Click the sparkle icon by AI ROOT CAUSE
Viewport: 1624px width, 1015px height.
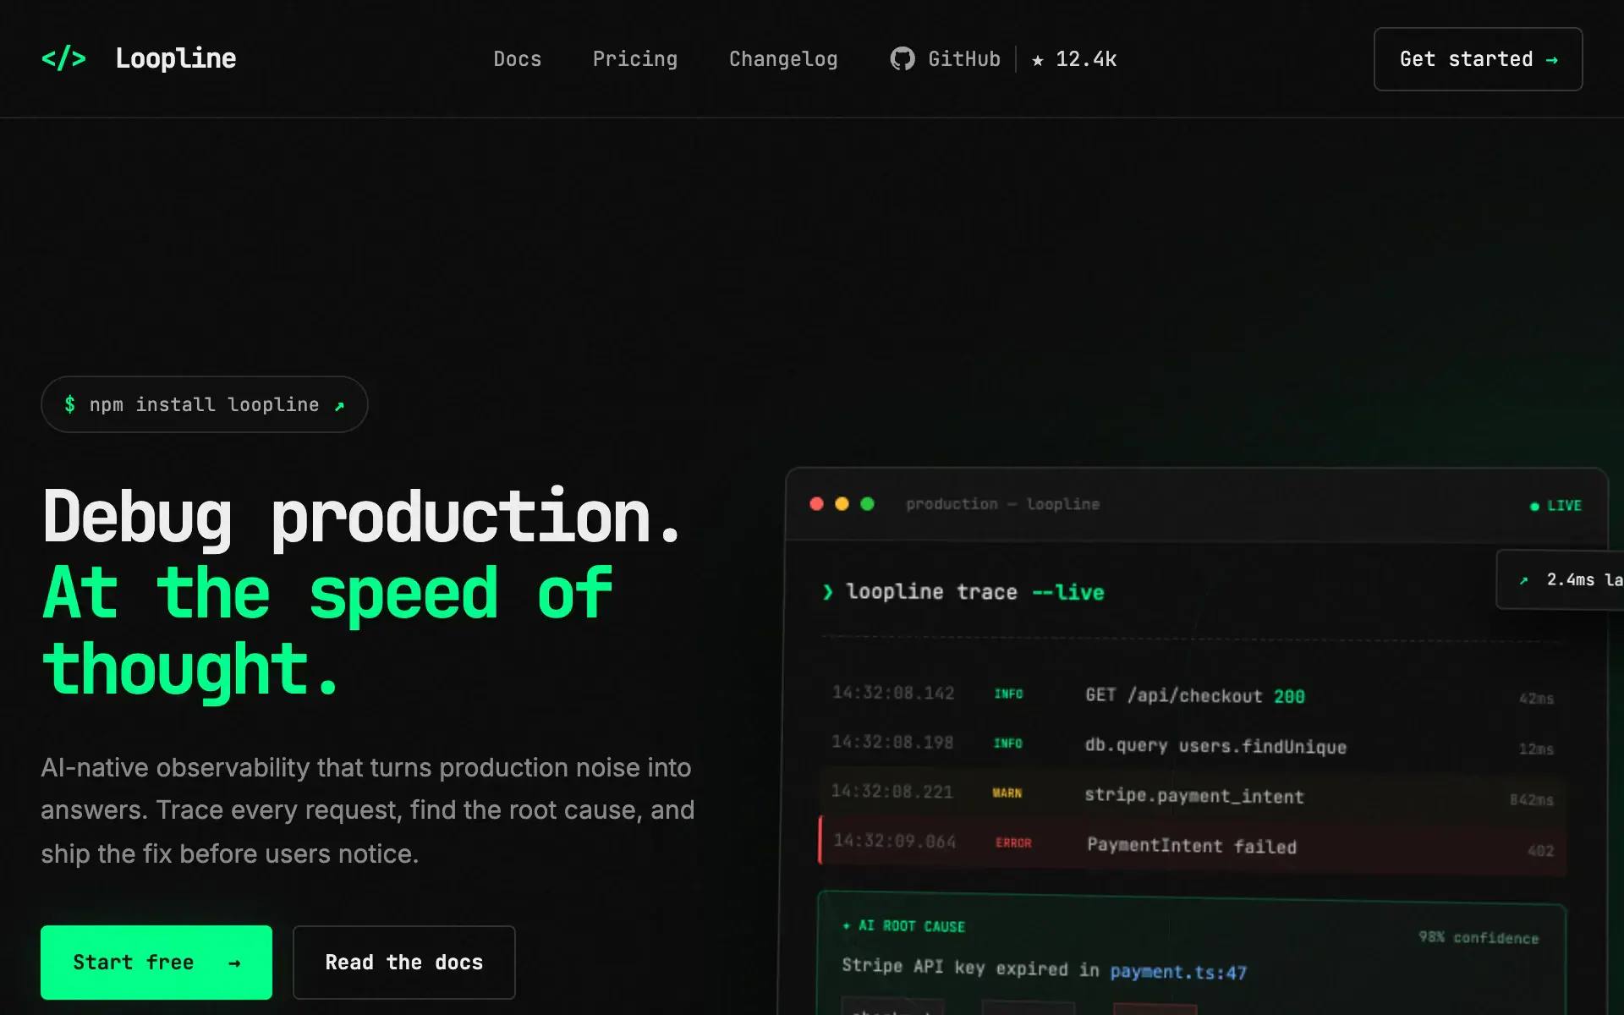pos(846,926)
